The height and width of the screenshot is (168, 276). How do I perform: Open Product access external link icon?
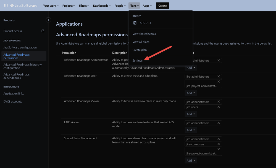[43, 31]
